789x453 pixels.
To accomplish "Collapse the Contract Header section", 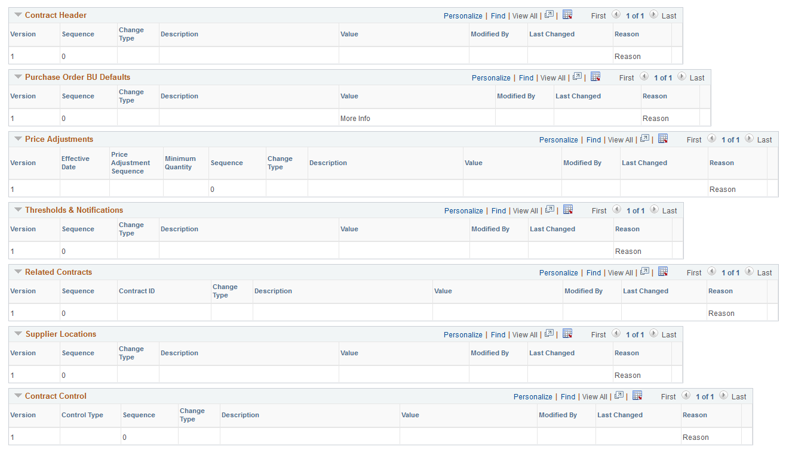I will pyautogui.click(x=17, y=15).
